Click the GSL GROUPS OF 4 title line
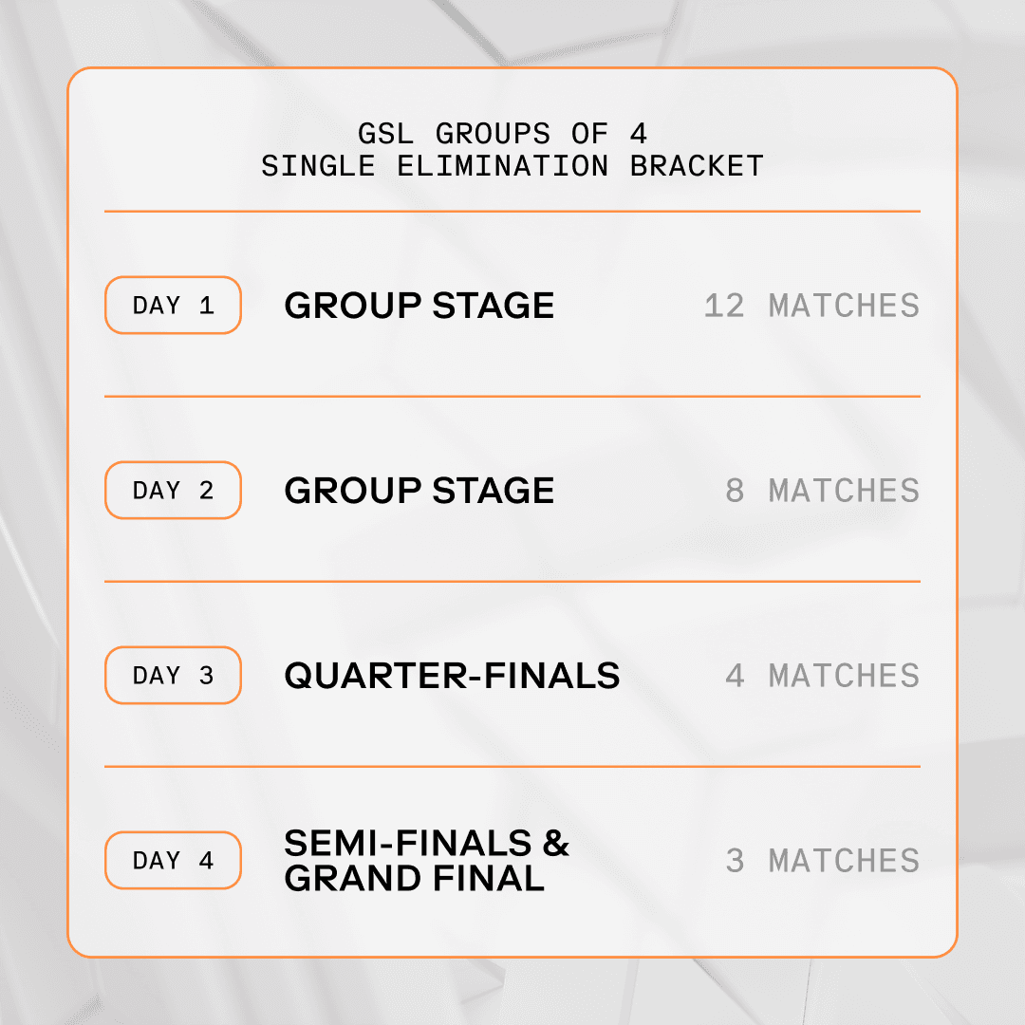Viewport: 1025px width, 1025px height. coord(502,134)
